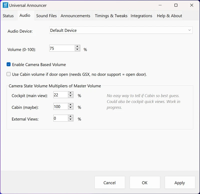Click the Cancel button
Screen dimensions: 200x194
[x=109, y=182]
